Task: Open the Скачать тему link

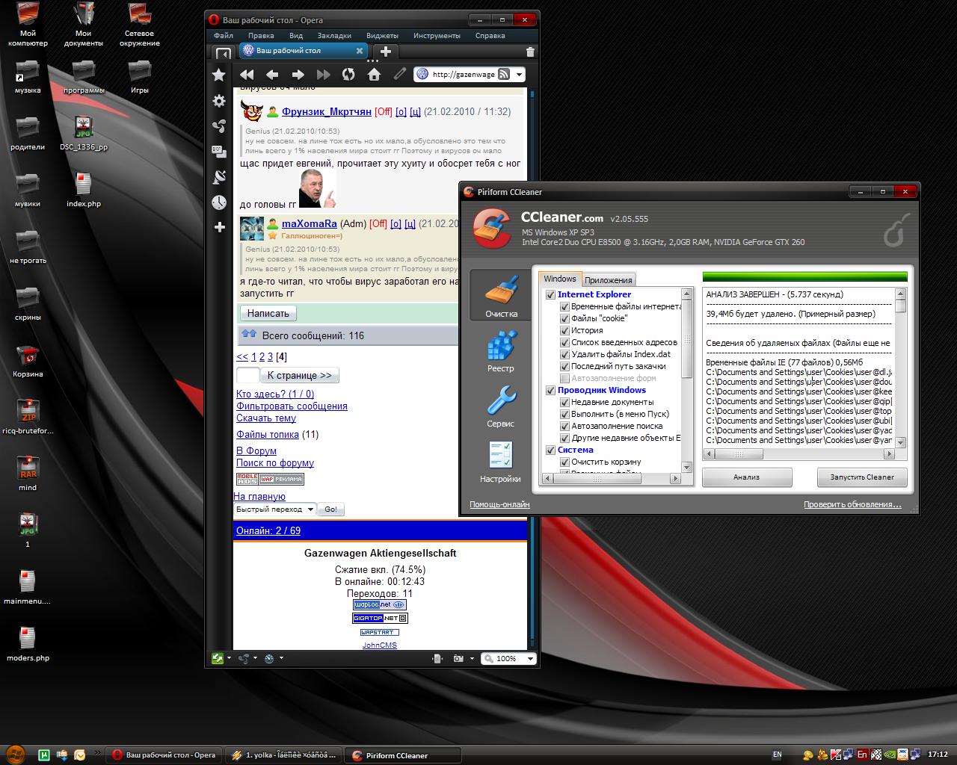Action: click(266, 418)
